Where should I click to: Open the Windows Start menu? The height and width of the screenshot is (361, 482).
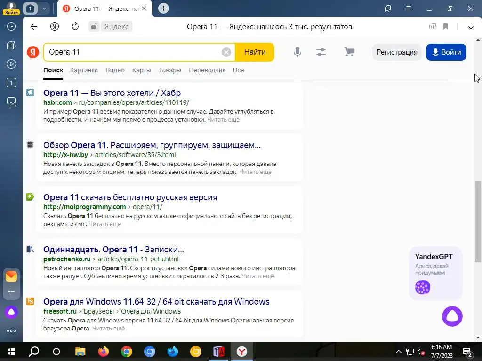(11, 352)
